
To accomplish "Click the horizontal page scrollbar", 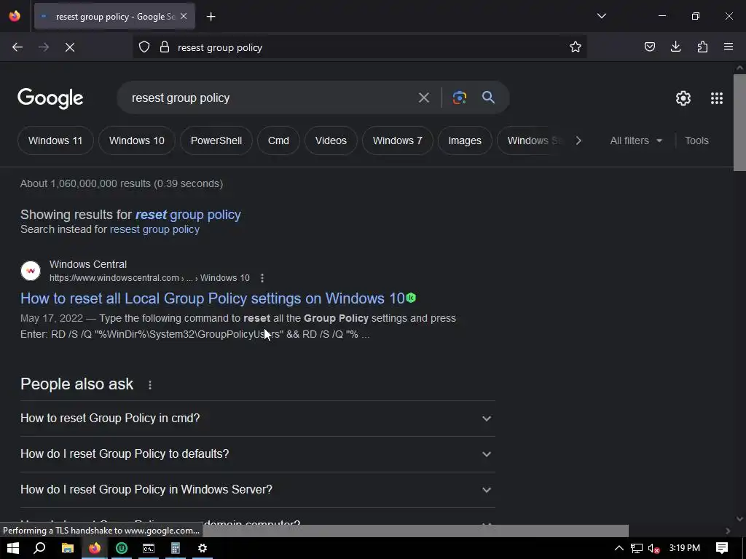I will pos(414,531).
